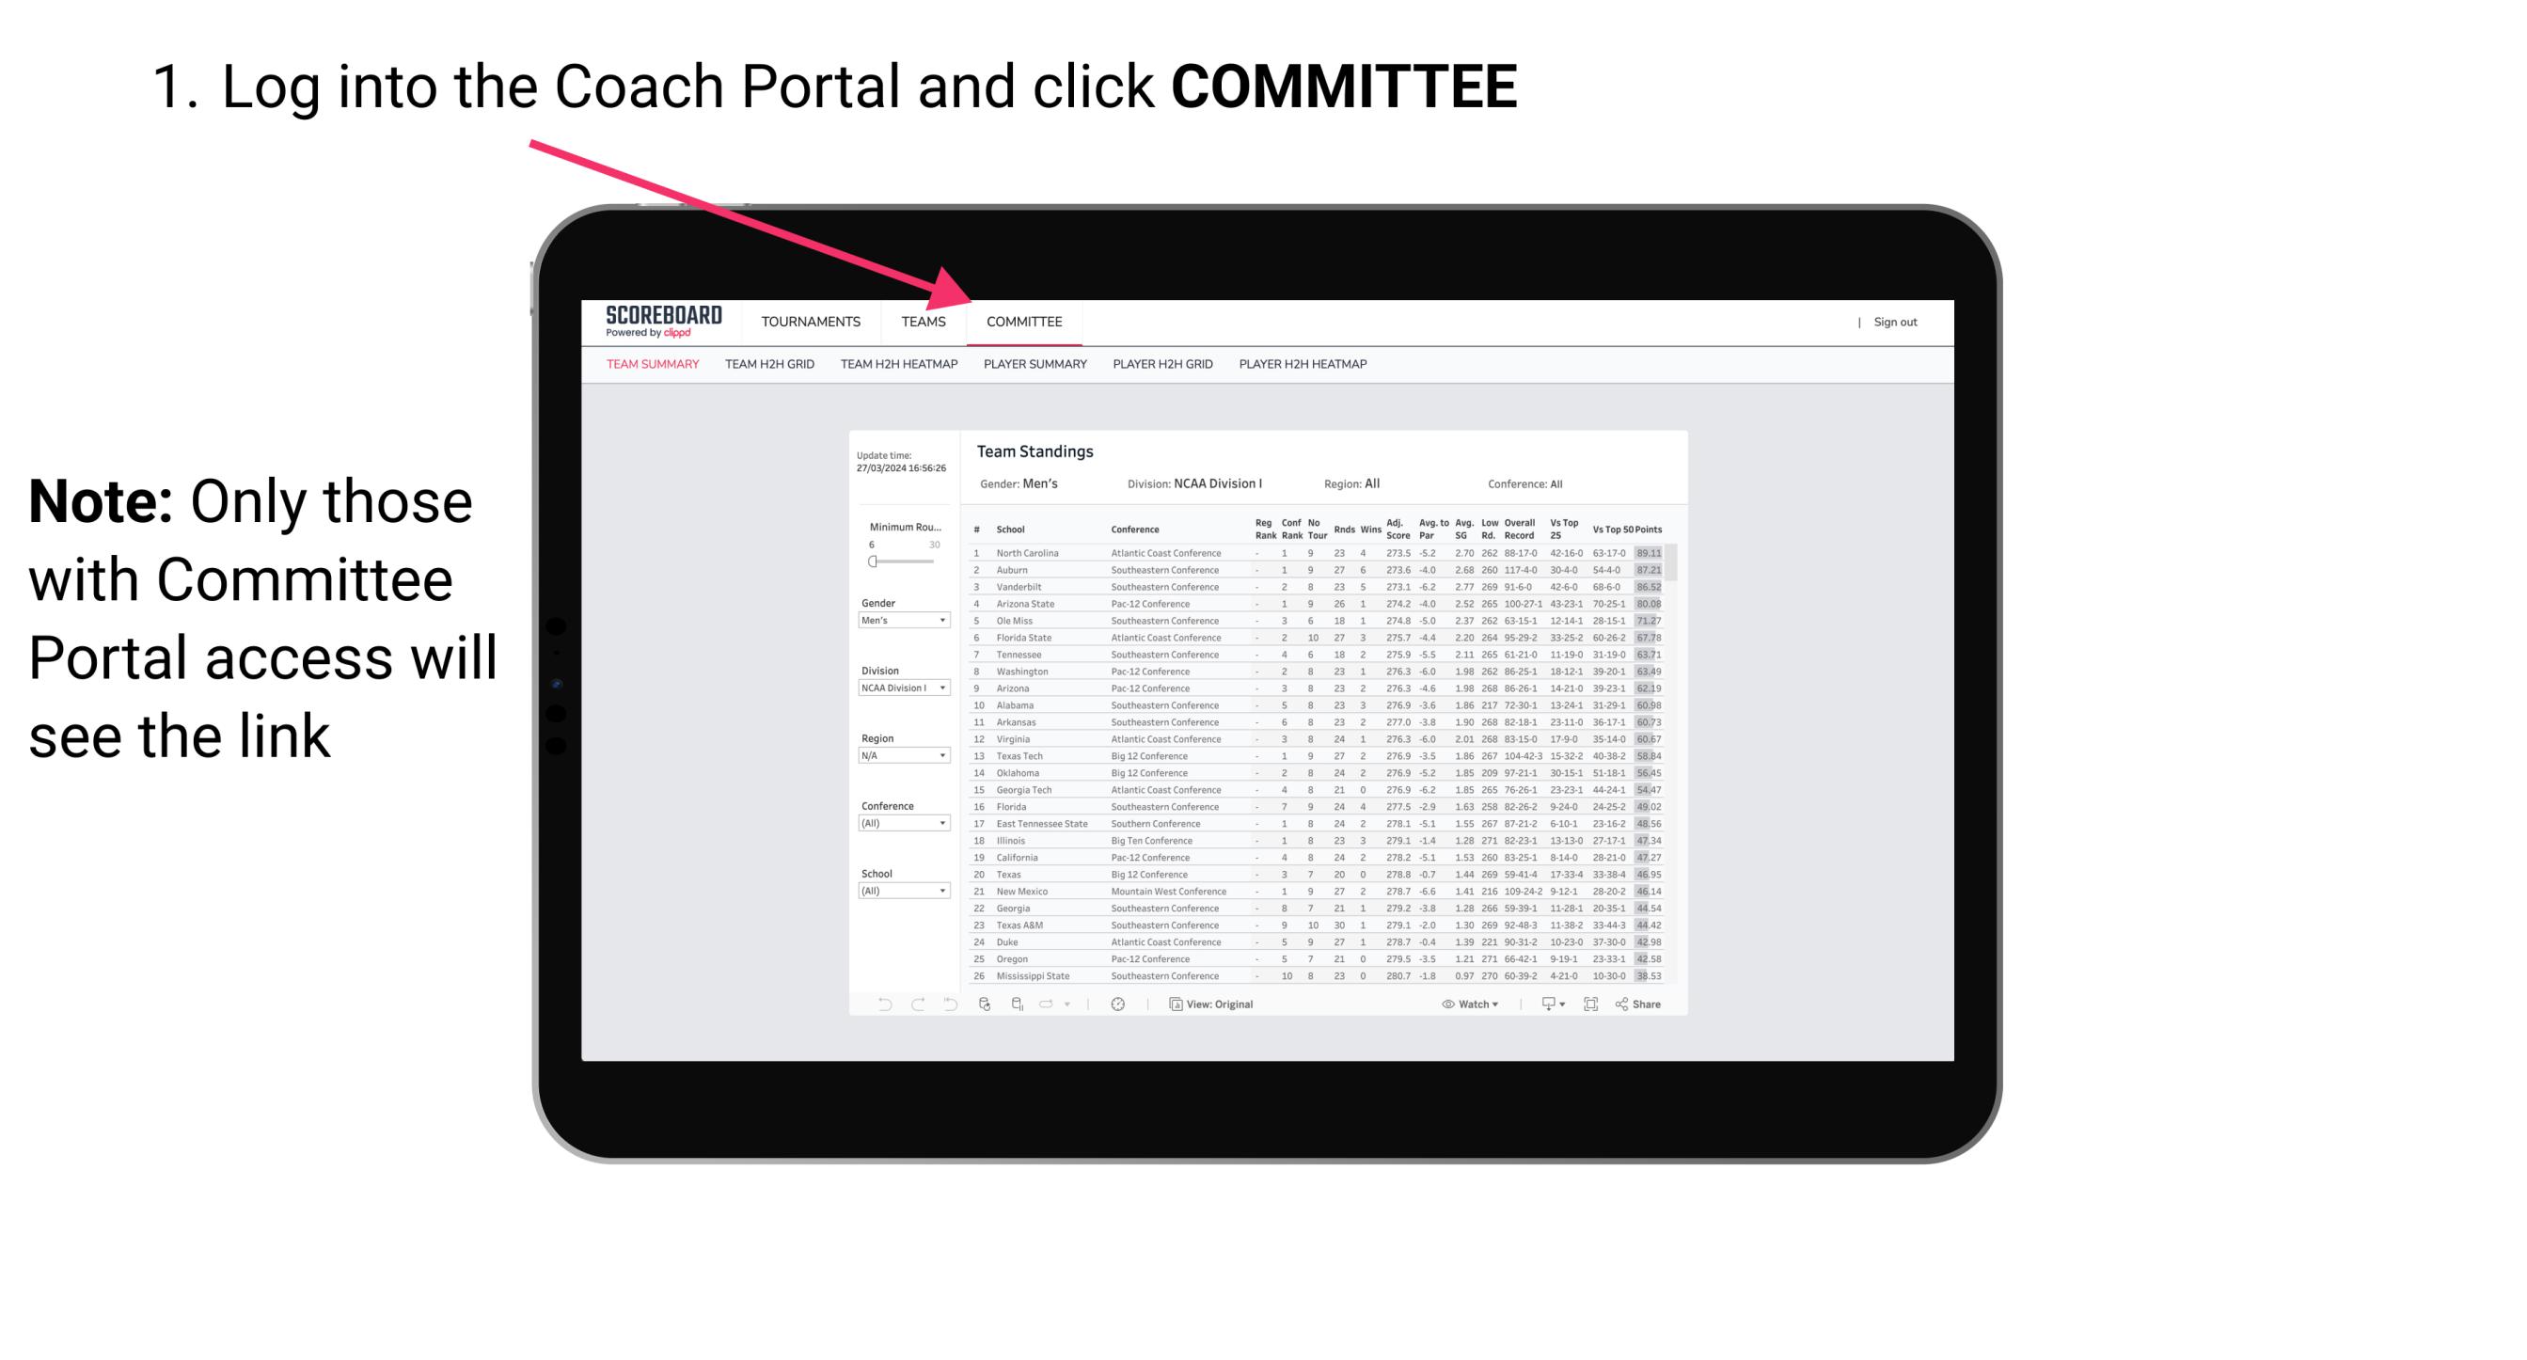Image resolution: width=2527 pixels, height=1360 pixels.
Task: Click the copy/clipboard icon
Action: click(1172, 1004)
